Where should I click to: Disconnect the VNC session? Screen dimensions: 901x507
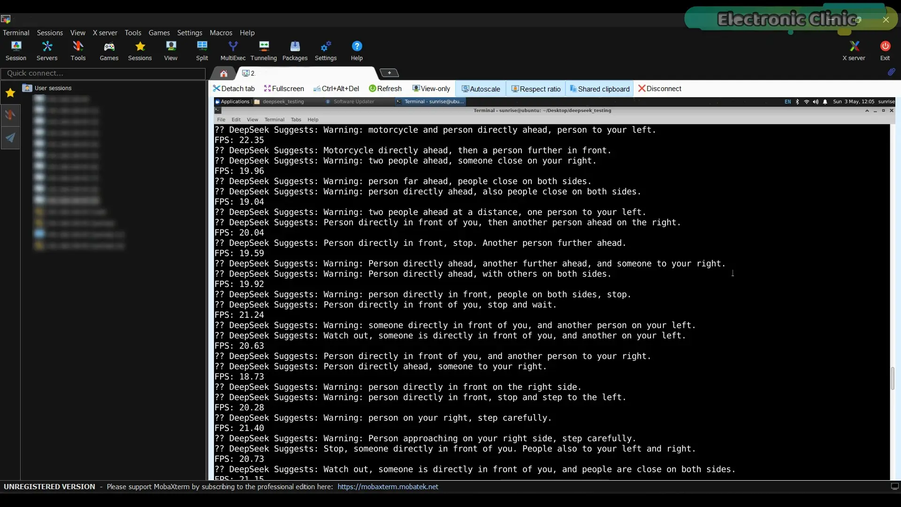[660, 89]
